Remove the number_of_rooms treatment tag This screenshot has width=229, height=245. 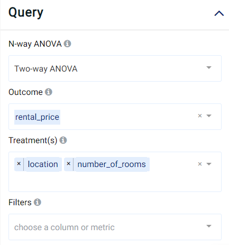click(69, 164)
